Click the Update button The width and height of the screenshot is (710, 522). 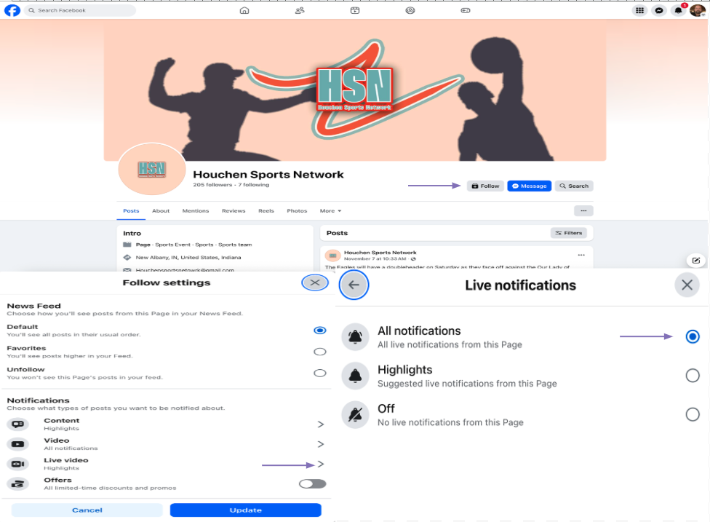pos(245,510)
